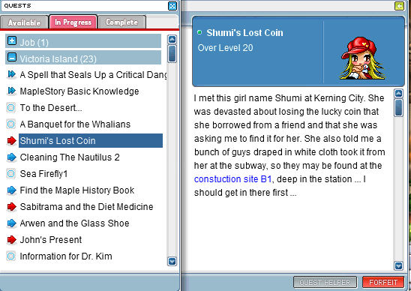411x291 pixels.
Task: Expand the Job (1) category
Action: coord(12,41)
